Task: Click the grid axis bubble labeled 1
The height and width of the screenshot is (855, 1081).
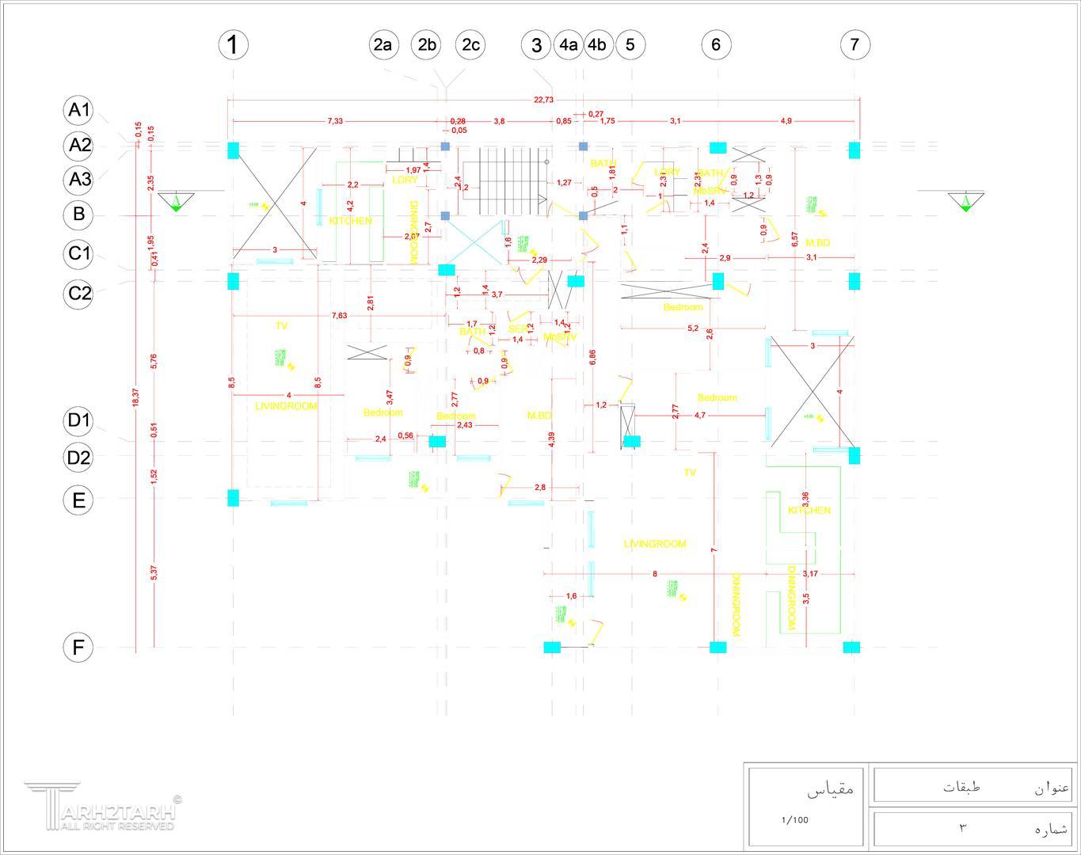Action: 233,44
